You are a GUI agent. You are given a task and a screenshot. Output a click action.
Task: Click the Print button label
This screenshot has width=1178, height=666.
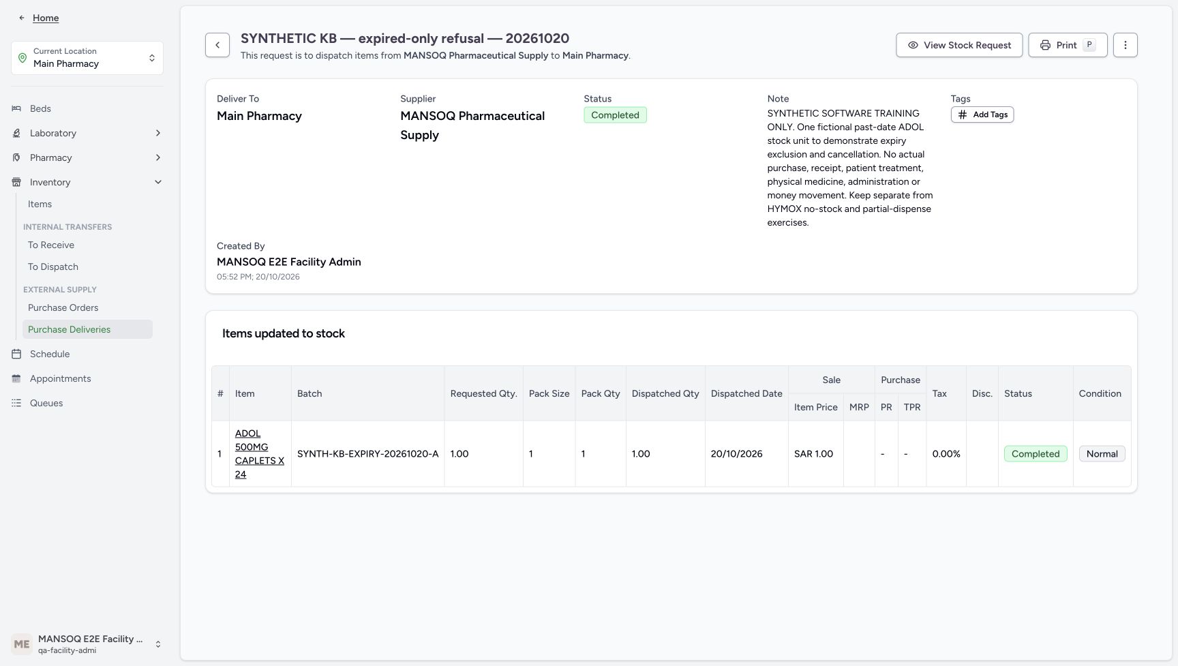point(1066,45)
